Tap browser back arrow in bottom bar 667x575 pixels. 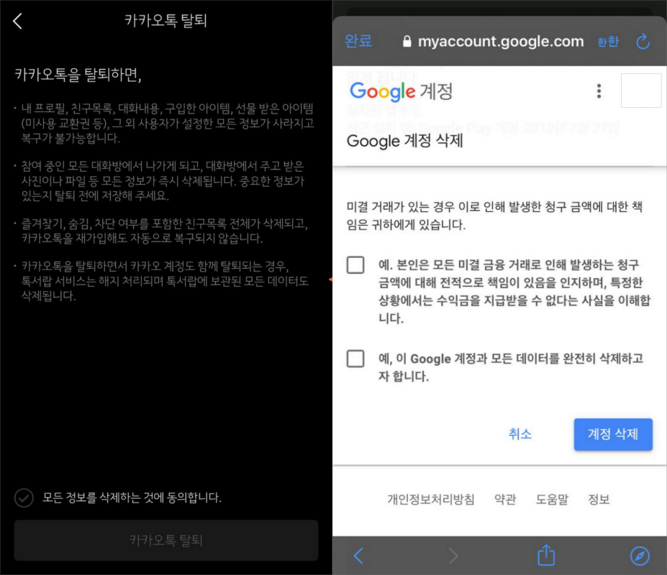(x=358, y=556)
